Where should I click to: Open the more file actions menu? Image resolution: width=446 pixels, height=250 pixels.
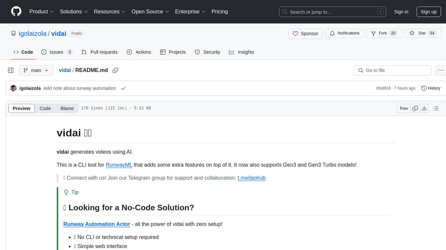(441, 70)
